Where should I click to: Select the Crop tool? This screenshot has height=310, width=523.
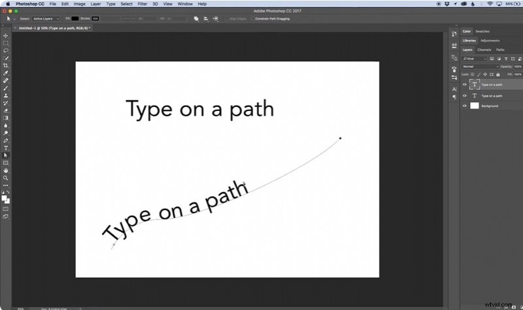click(x=6, y=66)
